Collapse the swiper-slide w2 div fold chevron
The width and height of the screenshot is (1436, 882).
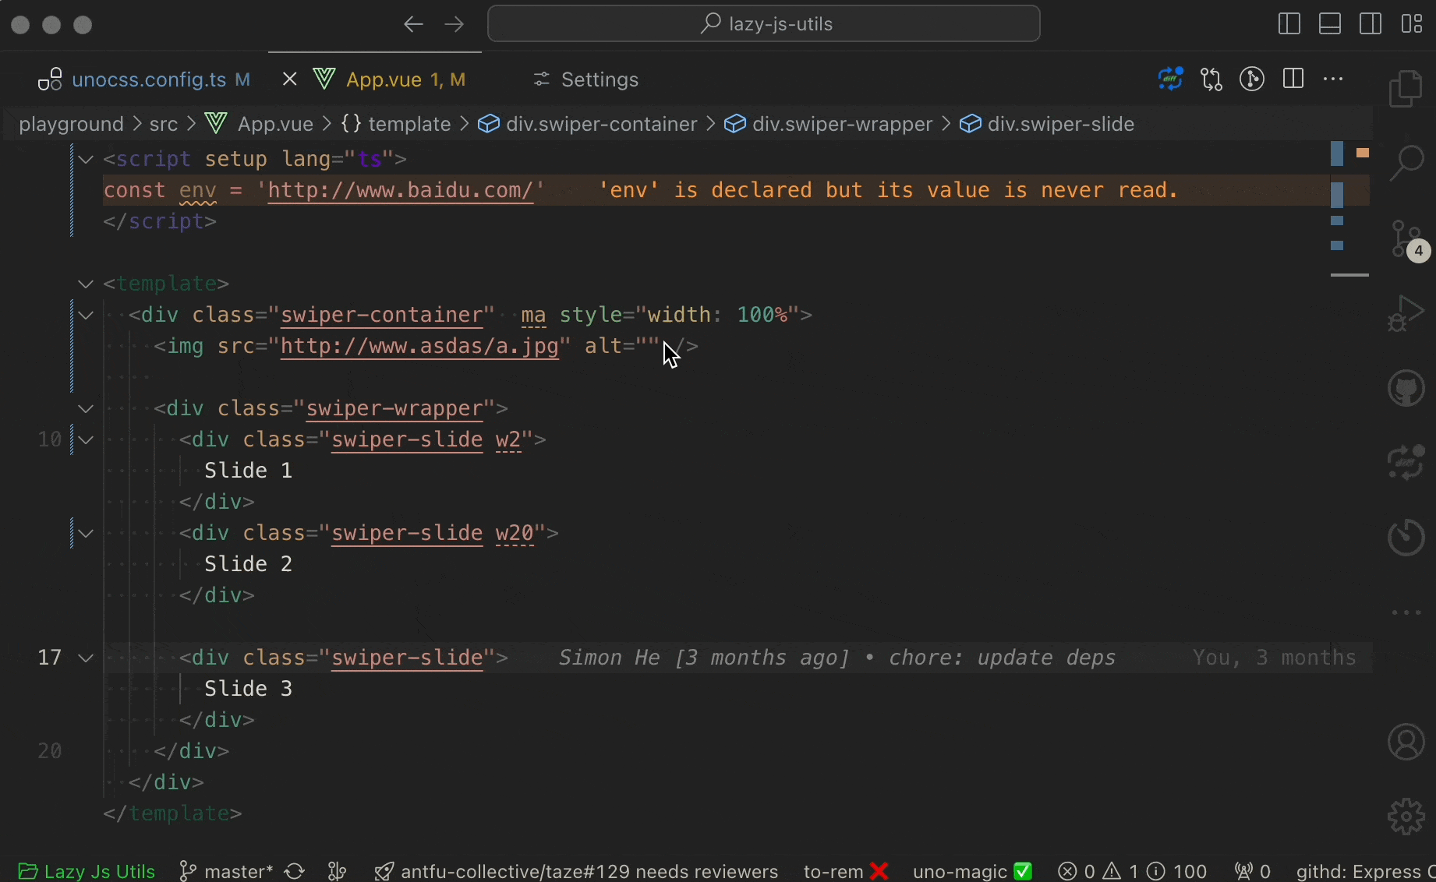point(86,439)
